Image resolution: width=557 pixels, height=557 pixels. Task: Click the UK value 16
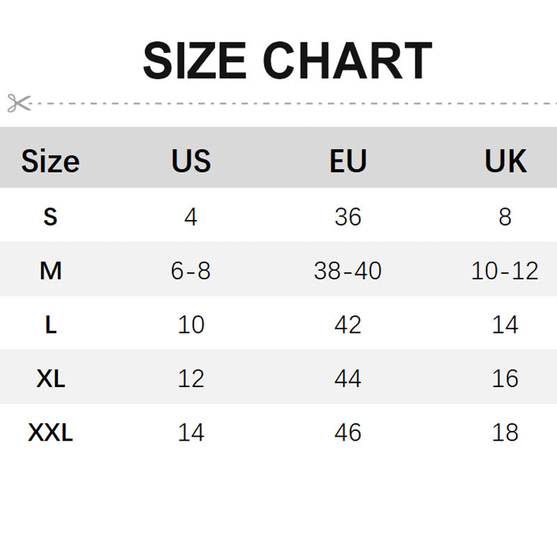pos(505,379)
